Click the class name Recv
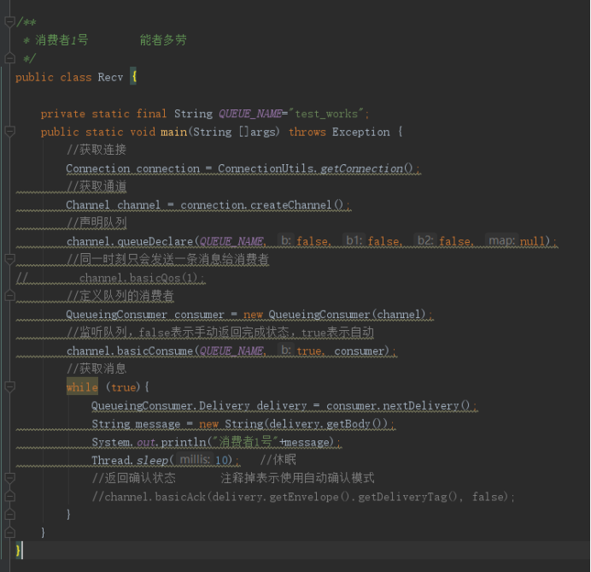This screenshot has height=572, width=591. 110,77
